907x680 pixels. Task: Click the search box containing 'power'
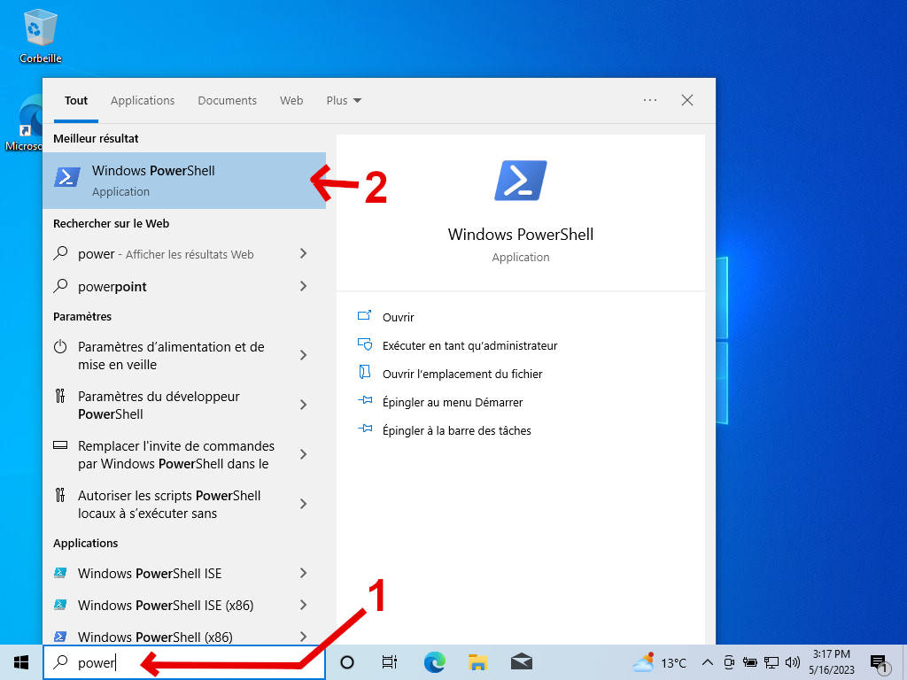point(184,662)
